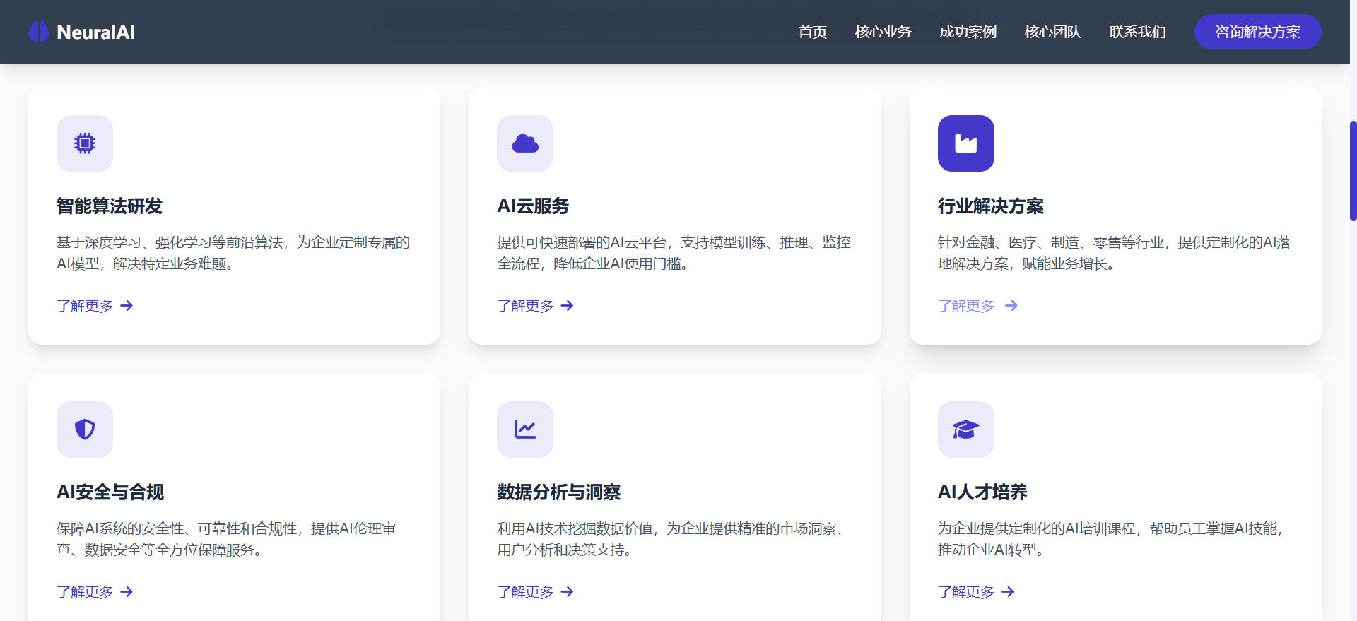This screenshot has width=1357, height=621.
Task: Click the AI人才培养 card heading
Action: click(x=982, y=492)
